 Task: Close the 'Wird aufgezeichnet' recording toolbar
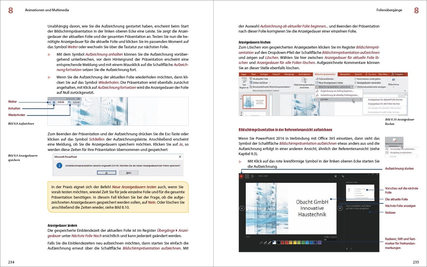pos(79,99)
